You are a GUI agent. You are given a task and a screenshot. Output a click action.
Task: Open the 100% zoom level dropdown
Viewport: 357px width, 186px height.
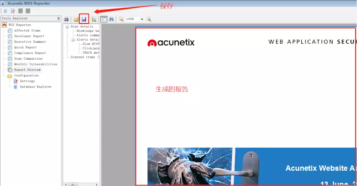(142, 19)
